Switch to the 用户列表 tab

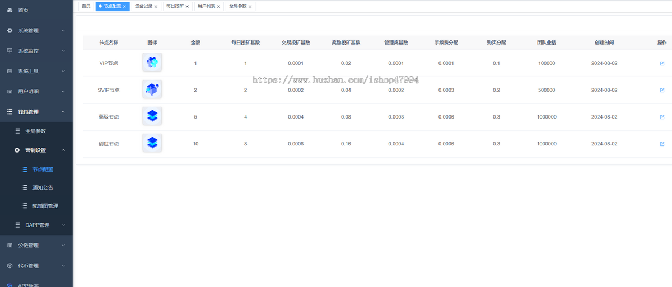(206, 6)
